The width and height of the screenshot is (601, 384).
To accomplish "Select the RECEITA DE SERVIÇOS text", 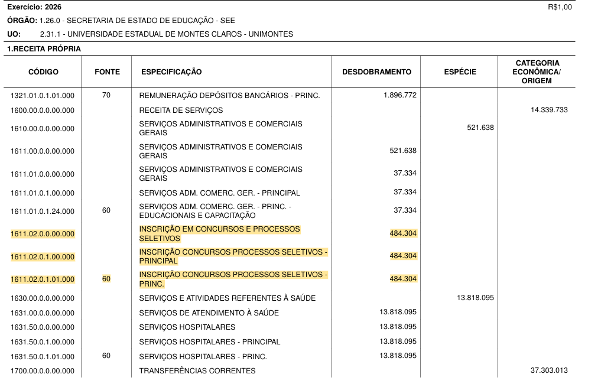I will 181,110.
